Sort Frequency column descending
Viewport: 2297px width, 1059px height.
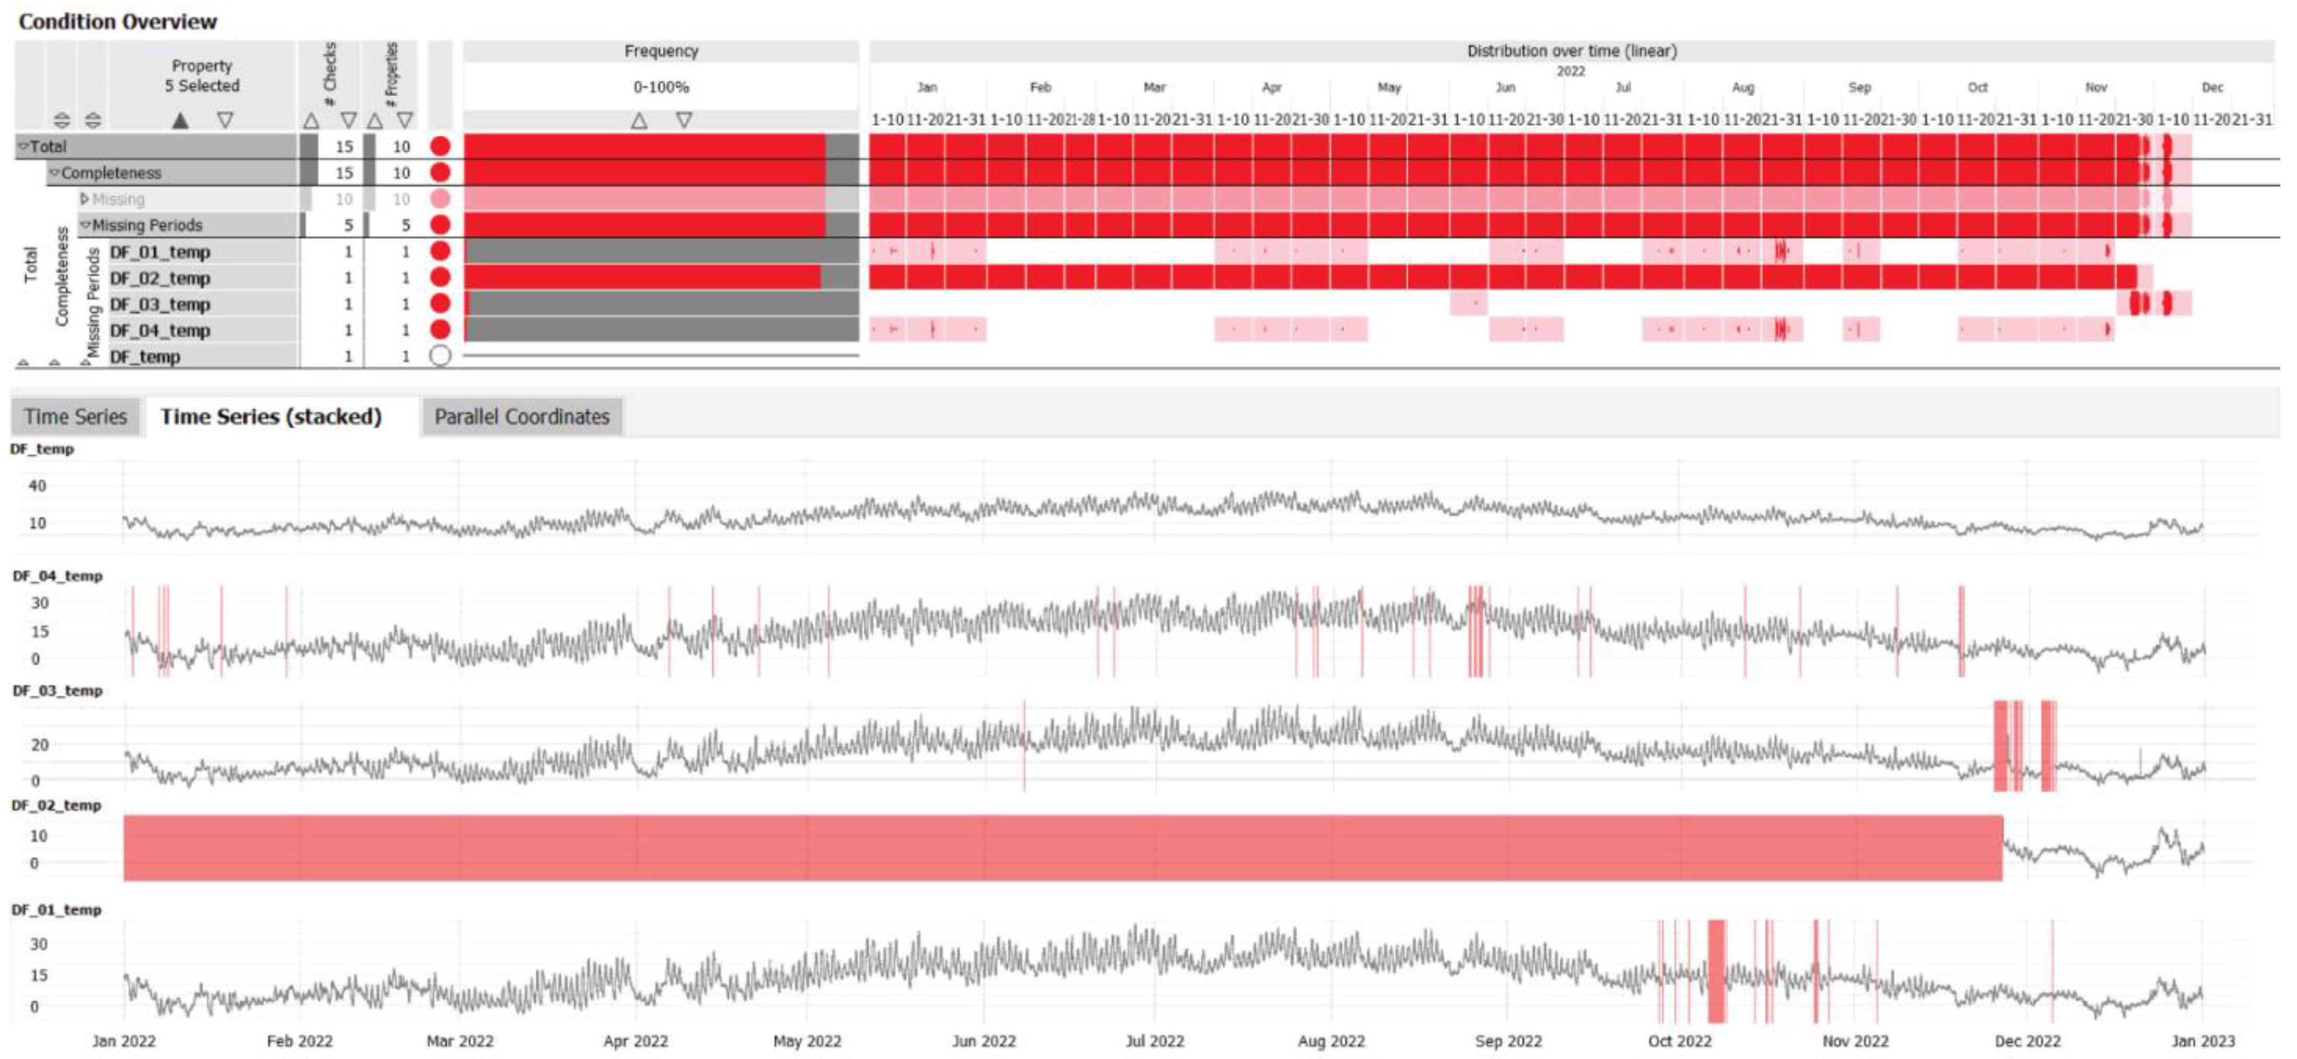pyautogui.click(x=684, y=120)
